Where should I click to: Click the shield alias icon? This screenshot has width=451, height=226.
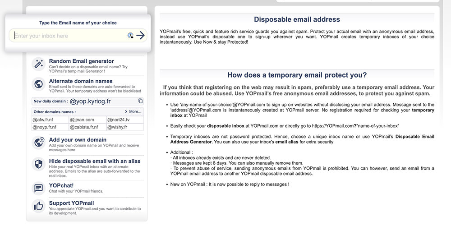[x=38, y=164]
